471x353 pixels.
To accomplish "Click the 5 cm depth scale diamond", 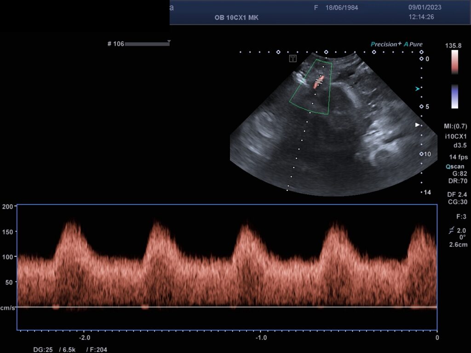I will [421, 107].
